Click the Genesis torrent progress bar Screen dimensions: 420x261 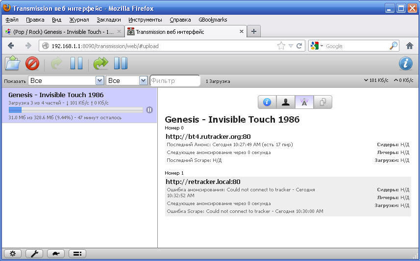tap(76, 110)
